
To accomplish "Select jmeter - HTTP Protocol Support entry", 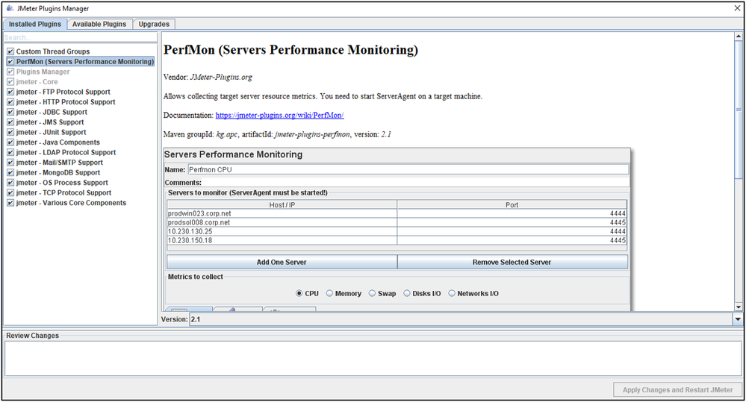I will 66,101.
